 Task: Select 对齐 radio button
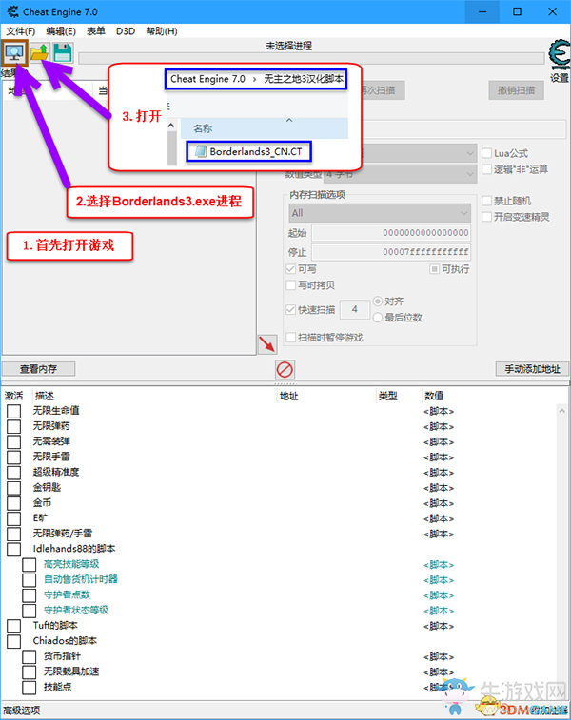378,302
